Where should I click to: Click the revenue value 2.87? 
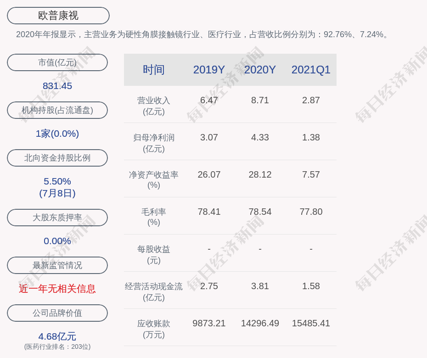(311, 100)
